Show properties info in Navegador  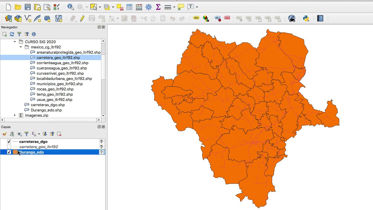coord(34,34)
